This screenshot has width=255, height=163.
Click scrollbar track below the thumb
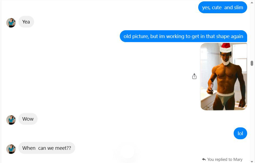pos(252,114)
